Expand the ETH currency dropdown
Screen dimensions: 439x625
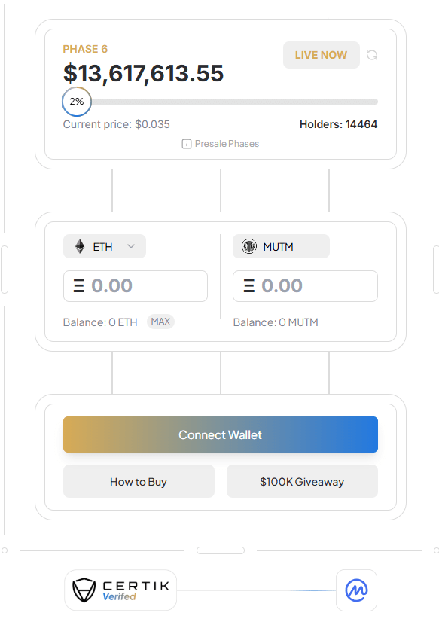(x=131, y=246)
